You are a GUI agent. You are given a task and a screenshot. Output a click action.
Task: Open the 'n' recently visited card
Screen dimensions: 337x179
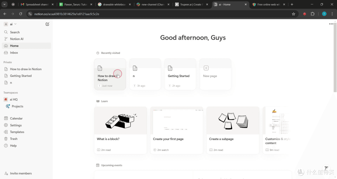click(x=145, y=74)
